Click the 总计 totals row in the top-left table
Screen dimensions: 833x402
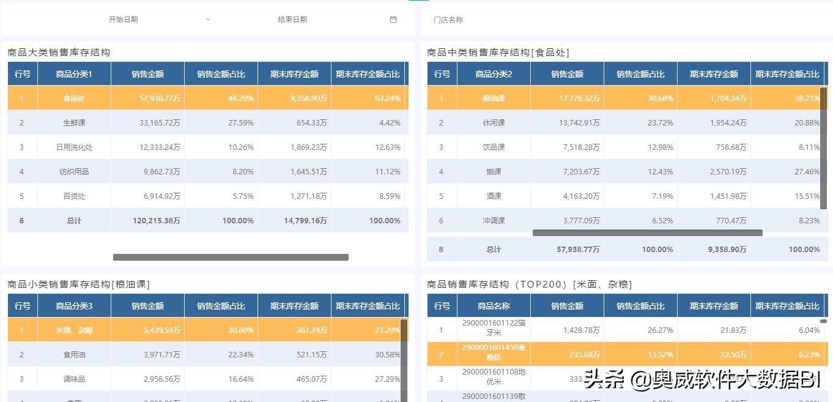[73, 220]
